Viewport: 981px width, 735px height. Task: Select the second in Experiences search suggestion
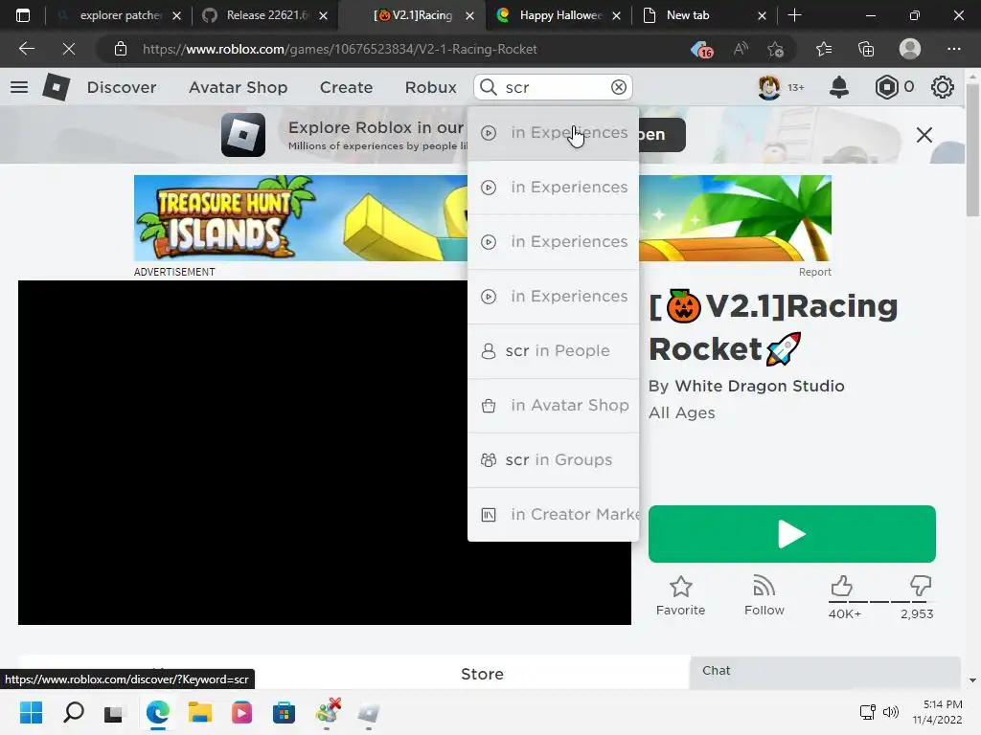click(x=553, y=188)
